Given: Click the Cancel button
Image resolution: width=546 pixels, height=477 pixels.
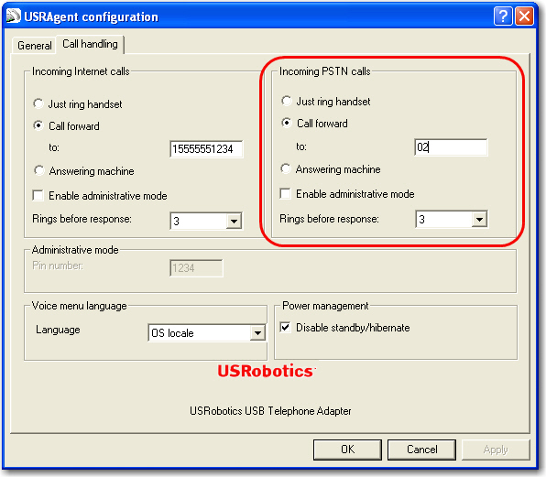Looking at the screenshot, I should [x=421, y=450].
